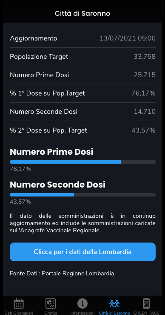Click the Fonte Dati Portale Regione Lombardia text
165x315 pixels.
click(62, 273)
